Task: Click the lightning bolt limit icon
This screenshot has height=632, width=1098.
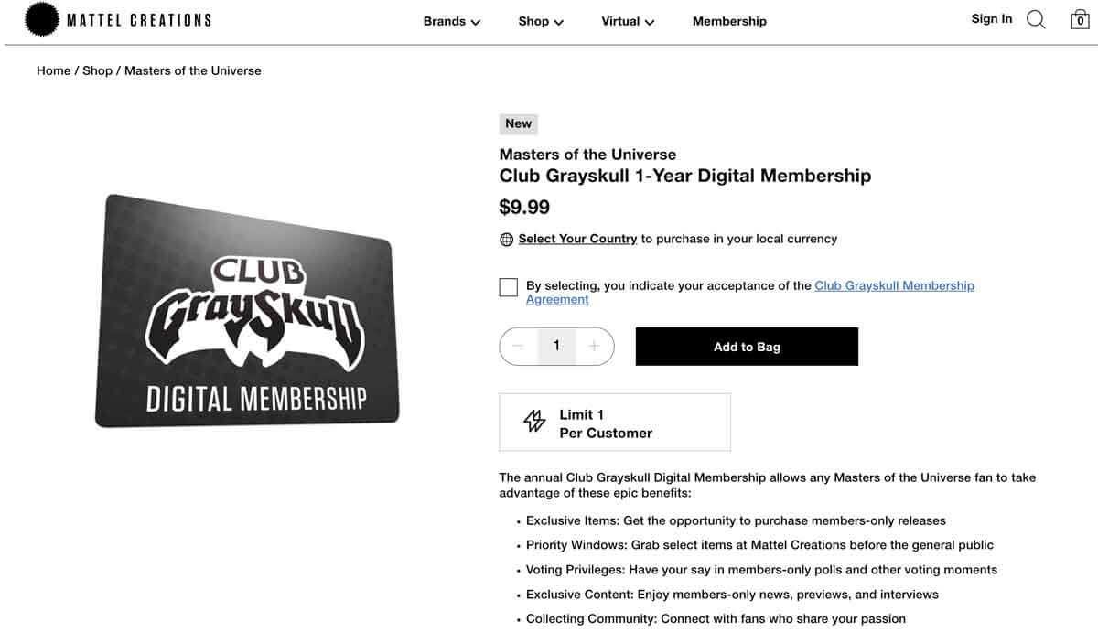Action: pyautogui.click(x=534, y=421)
